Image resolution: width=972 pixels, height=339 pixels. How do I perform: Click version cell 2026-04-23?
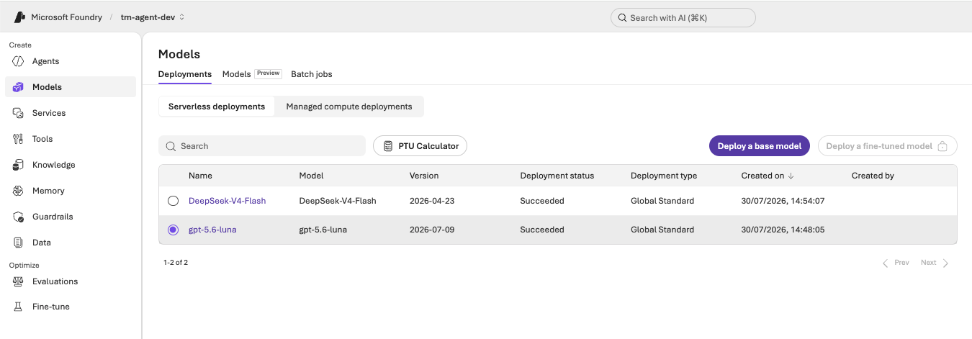(x=432, y=201)
